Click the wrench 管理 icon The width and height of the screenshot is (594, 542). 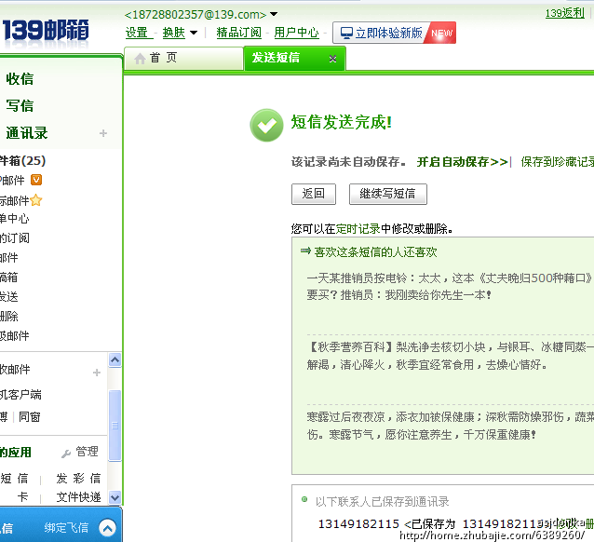66,453
